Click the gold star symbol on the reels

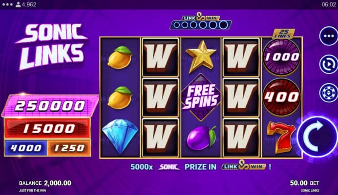click(201, 57)
